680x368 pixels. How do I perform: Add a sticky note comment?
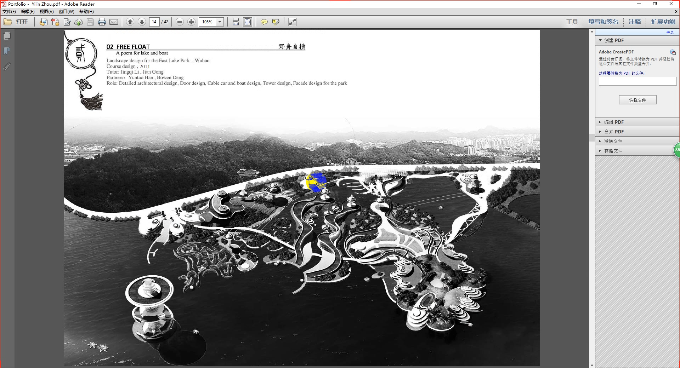pyautogui.click(x=264, y=22)
